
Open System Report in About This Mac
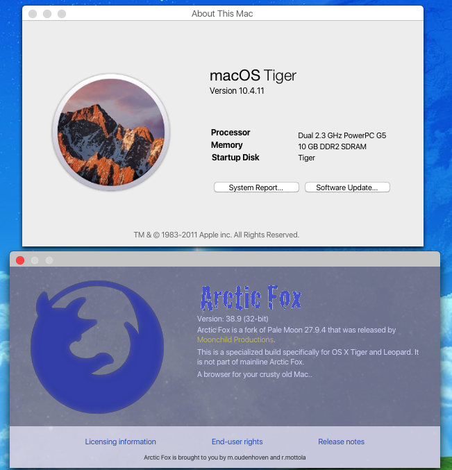[x=256, y=187]
